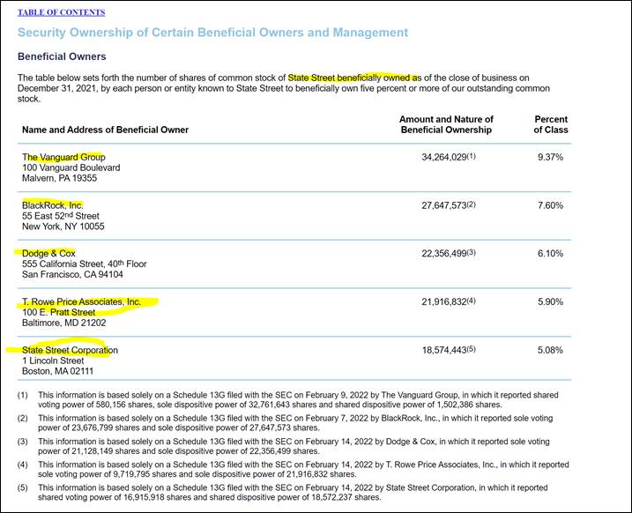
Task: Select 'BlackRock, Inc.' name
Action: (x=52, y=205)
